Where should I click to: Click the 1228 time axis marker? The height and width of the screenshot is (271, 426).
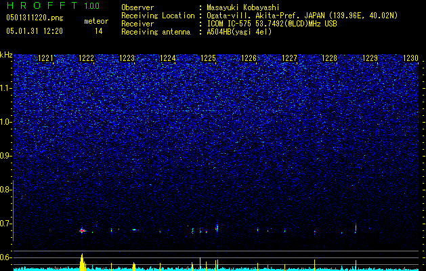pos(330,58)
